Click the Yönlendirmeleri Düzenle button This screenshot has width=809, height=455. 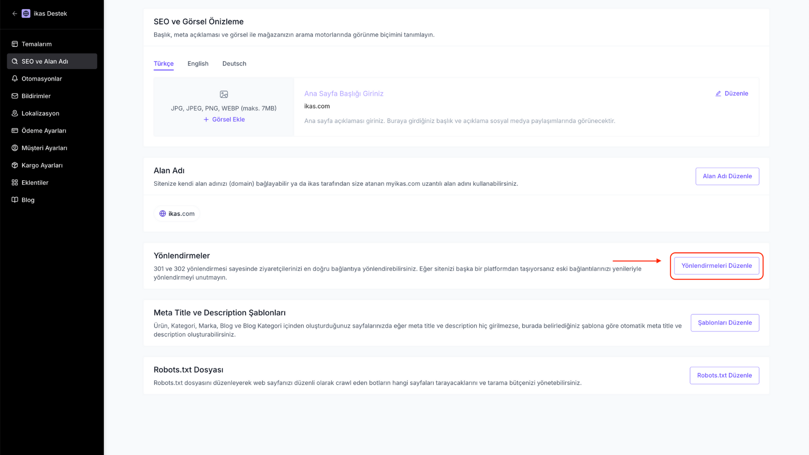pyautogui.click(x=716, y=265)
